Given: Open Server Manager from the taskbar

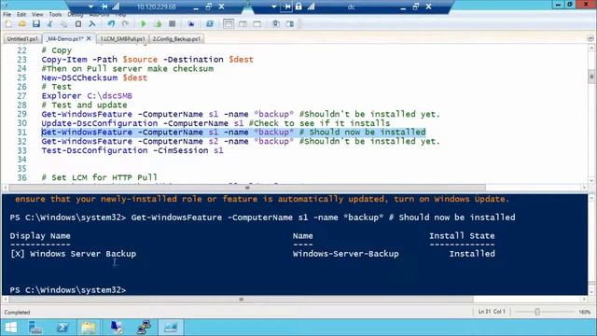Looking at the screenshot, I should pos(35,328).
